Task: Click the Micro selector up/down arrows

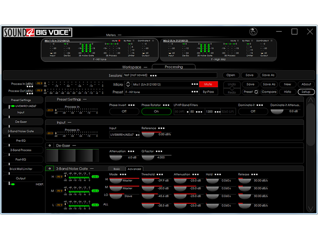Action: [128, 84]
